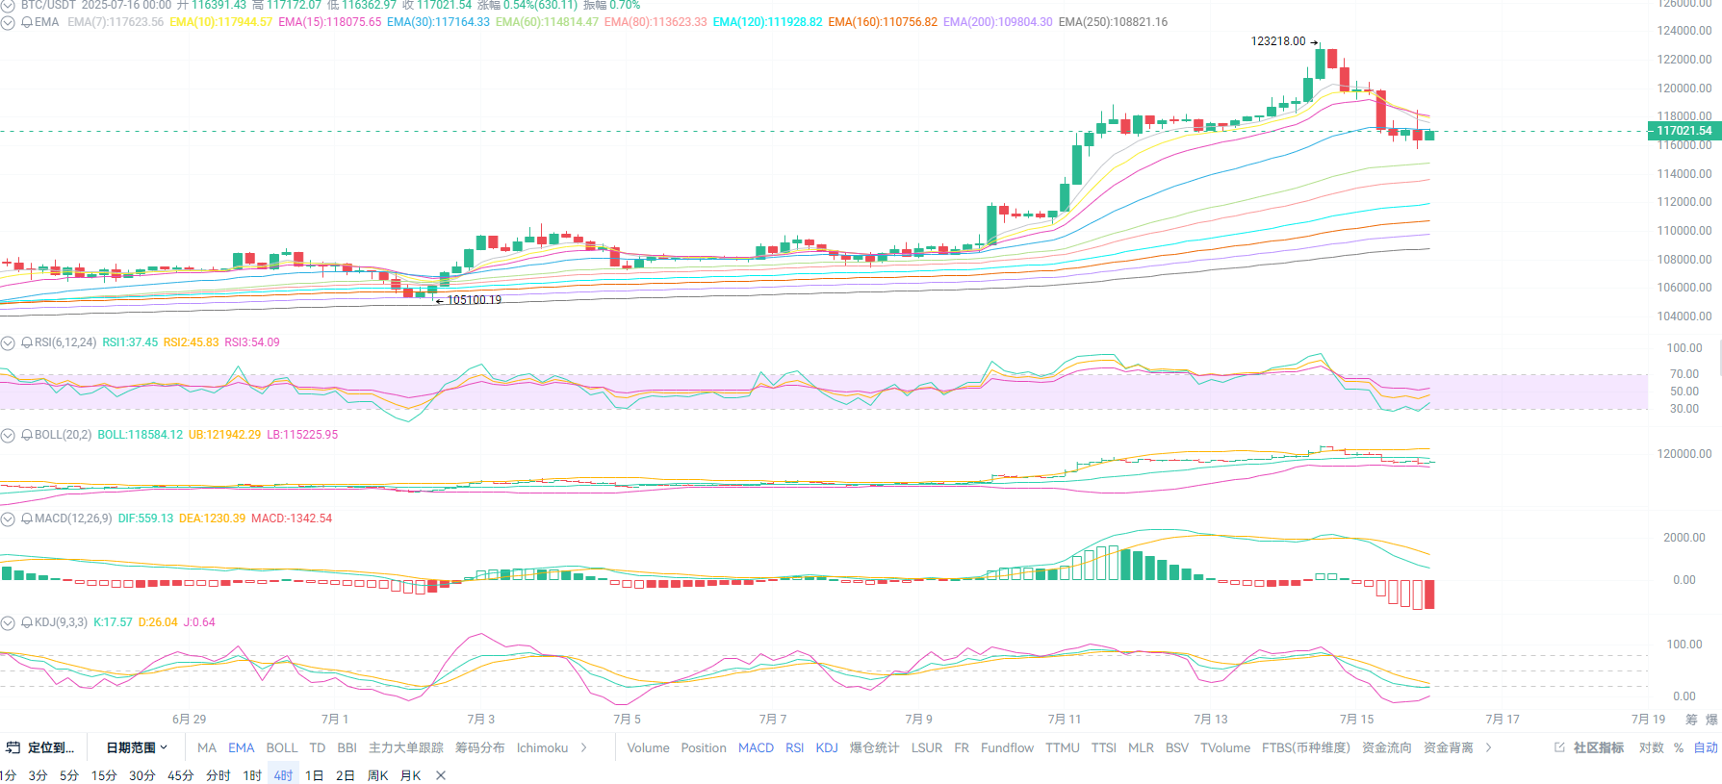Collapse the MACD(12,26,9) panel chevron
Screen dimensions: 1722x784
tap(8, 518)
